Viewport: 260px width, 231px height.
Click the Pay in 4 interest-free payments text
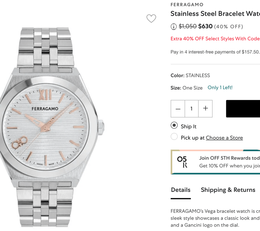click(x=215, y=52)
